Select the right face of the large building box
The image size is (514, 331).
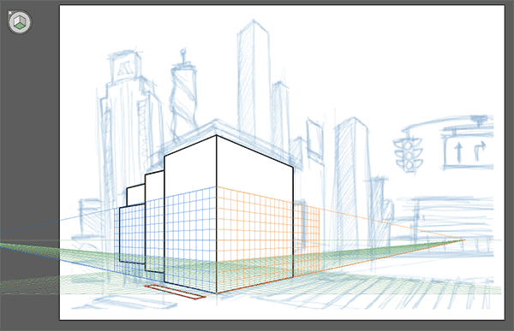point(254,213)
